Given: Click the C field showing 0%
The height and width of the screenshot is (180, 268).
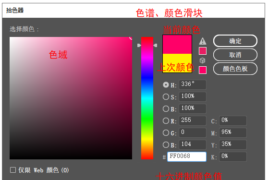Looking at the screenshot, I should pos(233,121).
